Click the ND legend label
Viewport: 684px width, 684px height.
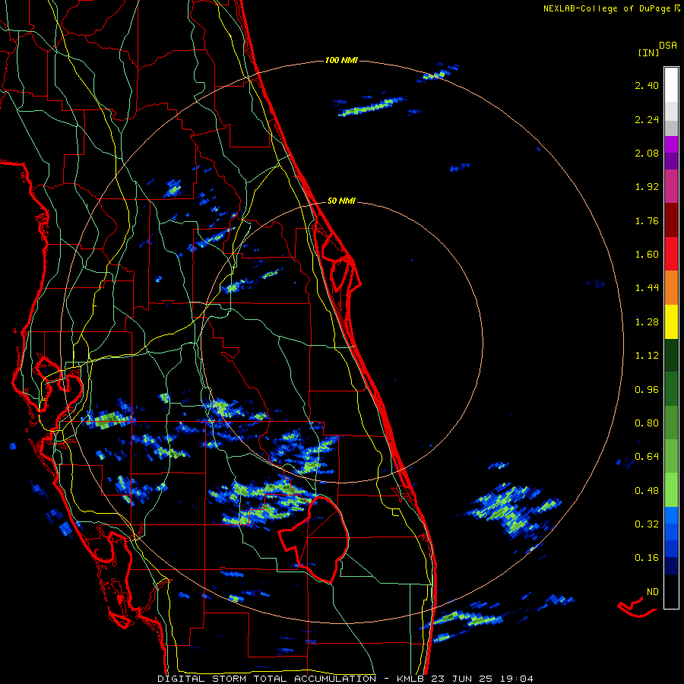point(653,592)
